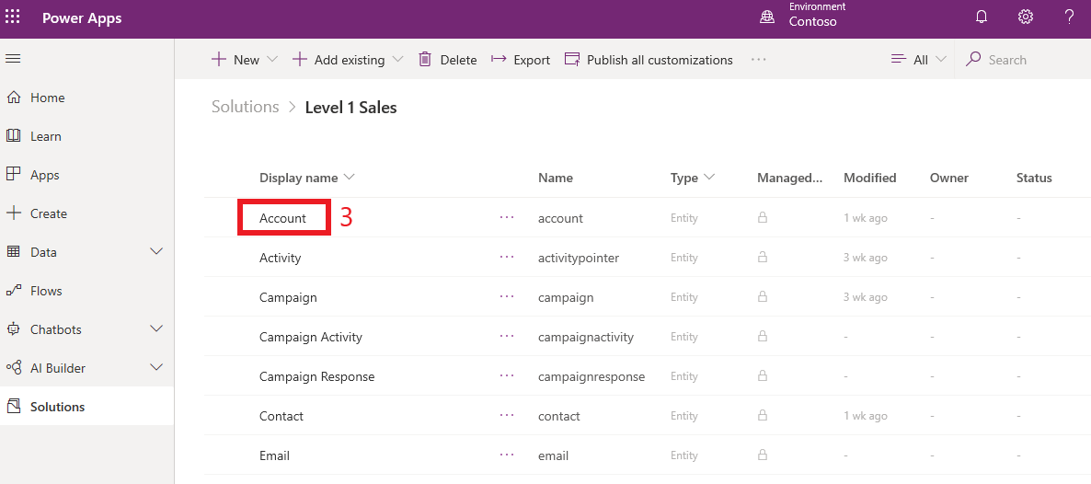Click the Status column header
1091x484 pixels.
[1034, 178]
